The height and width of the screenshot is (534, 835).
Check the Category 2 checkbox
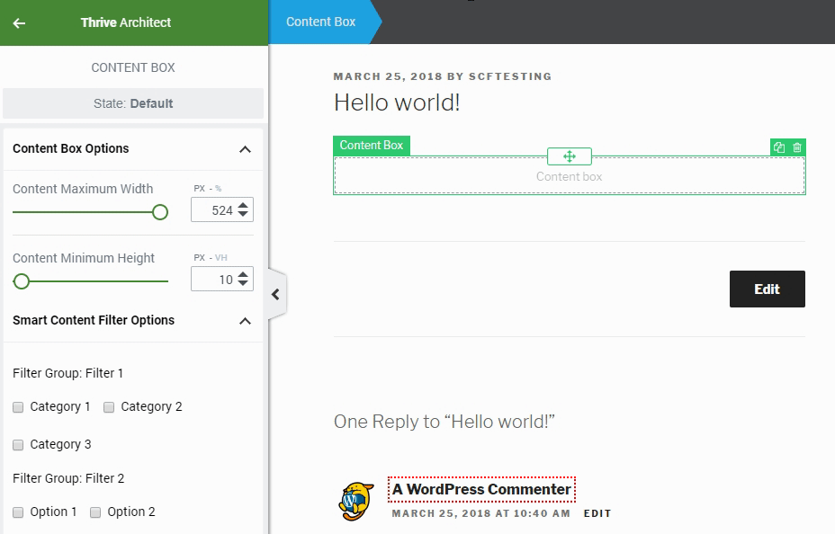[109, 407]
